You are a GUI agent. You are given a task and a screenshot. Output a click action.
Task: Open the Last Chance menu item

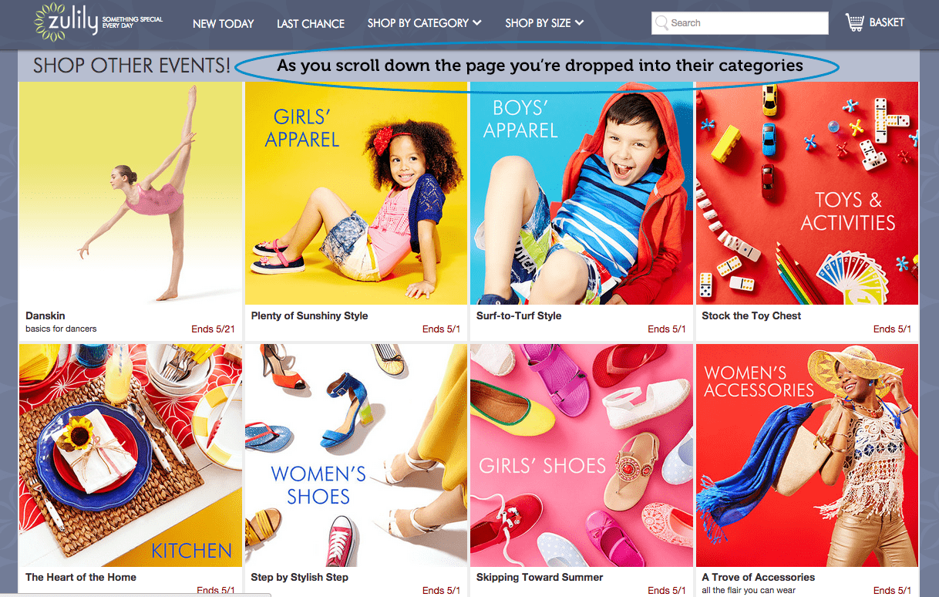(311, 24)
